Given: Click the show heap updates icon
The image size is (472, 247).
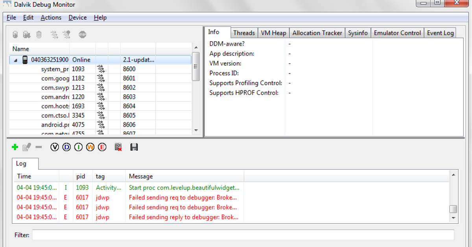Looking at the screenshot, I should point(15,35).
